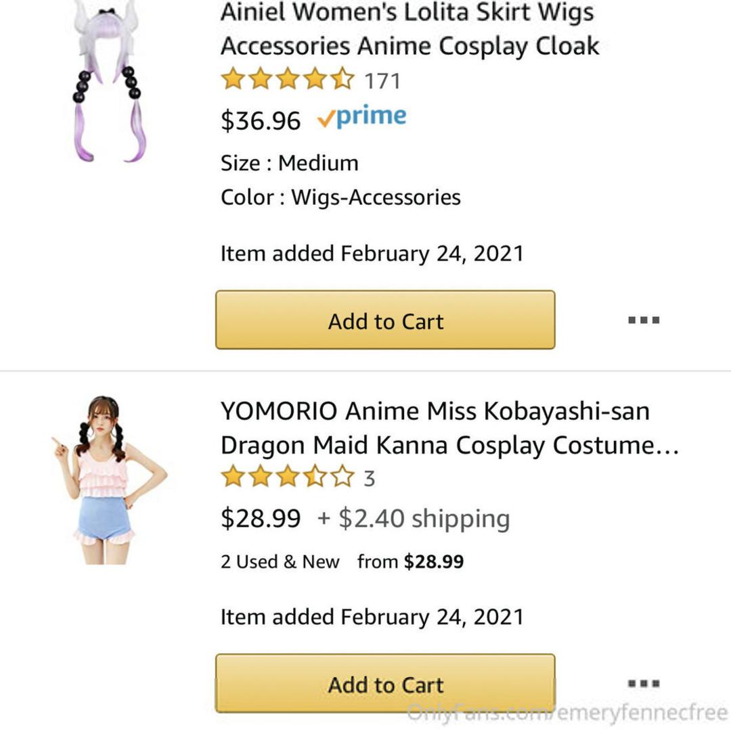Viewport: 731px width, 729px height.
Task: Click the $36.96 price
Action: click(261, 120)
